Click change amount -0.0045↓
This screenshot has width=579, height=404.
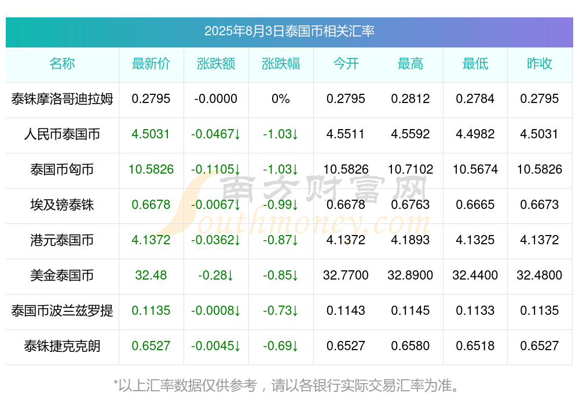pos(216,346)
